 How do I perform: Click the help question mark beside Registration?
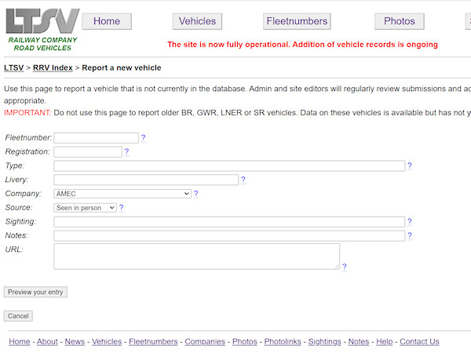[126, 152]
